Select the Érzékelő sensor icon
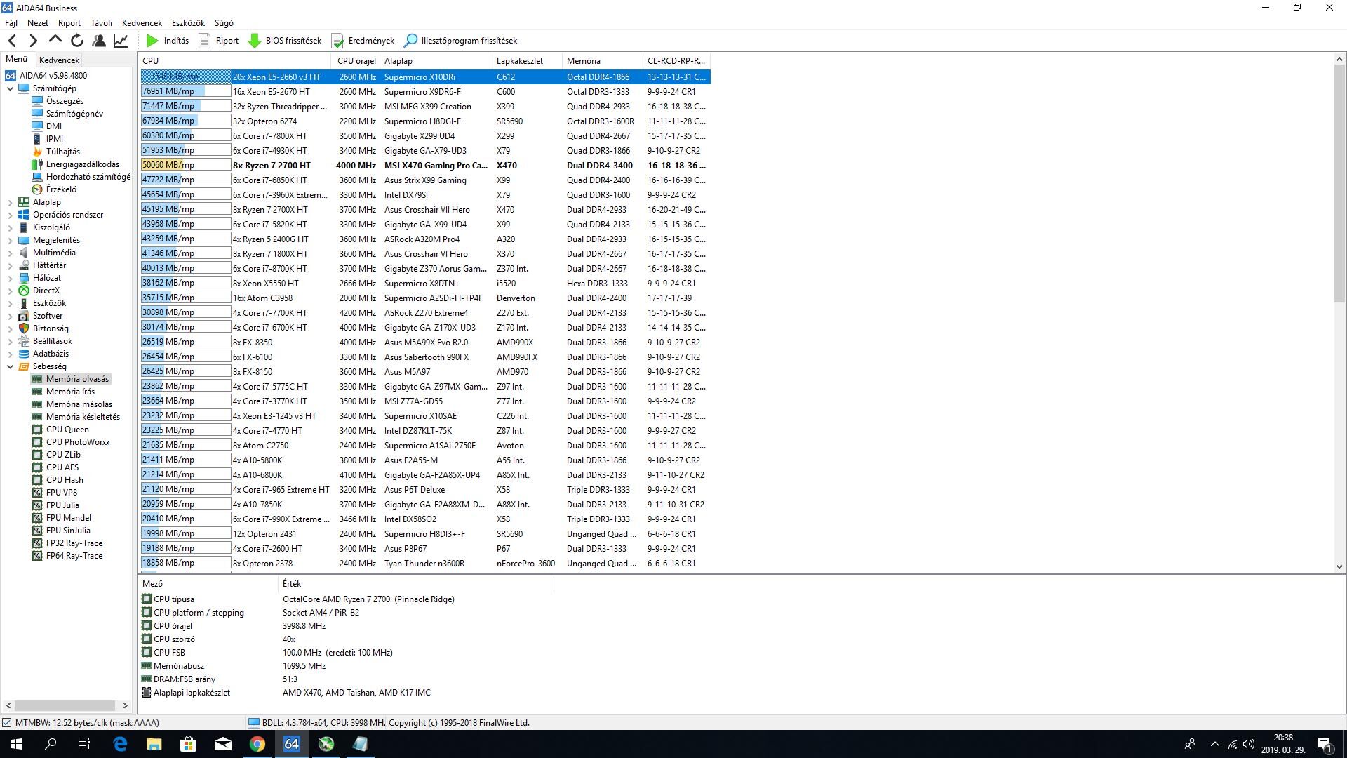The width and height of the screenshot is (1347, 758). coord(37,189)
